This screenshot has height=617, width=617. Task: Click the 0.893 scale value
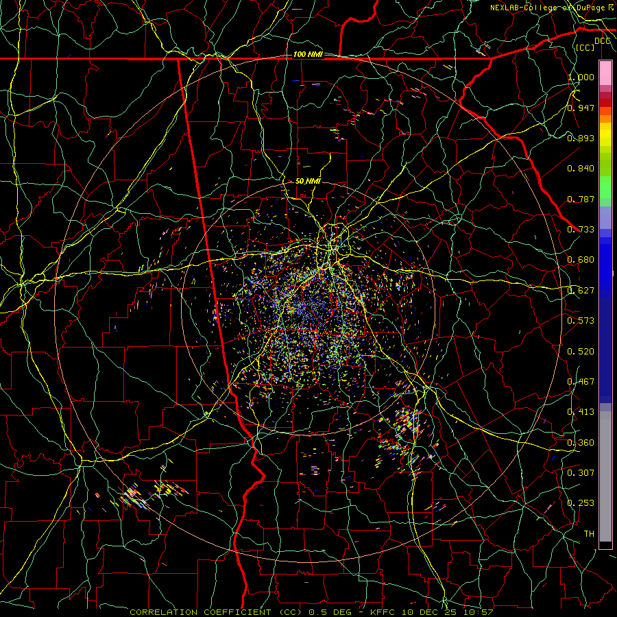coord(581,138)
